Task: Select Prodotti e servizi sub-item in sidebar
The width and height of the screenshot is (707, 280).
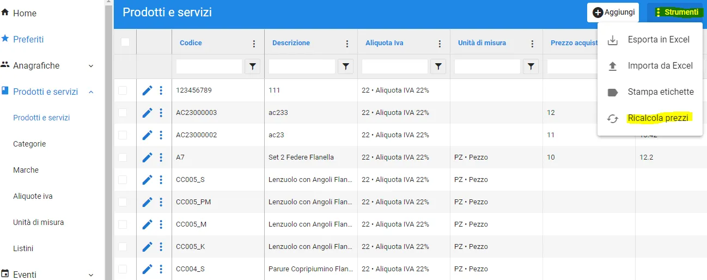Action: coord(41,118)
